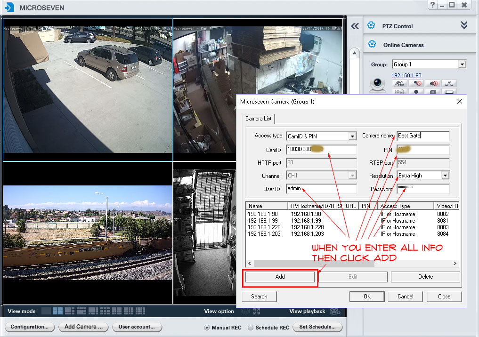The width and height of the screenshot is (479, 337).
Task: Toggle motion detection alarm icon
Action: point(399,83)
